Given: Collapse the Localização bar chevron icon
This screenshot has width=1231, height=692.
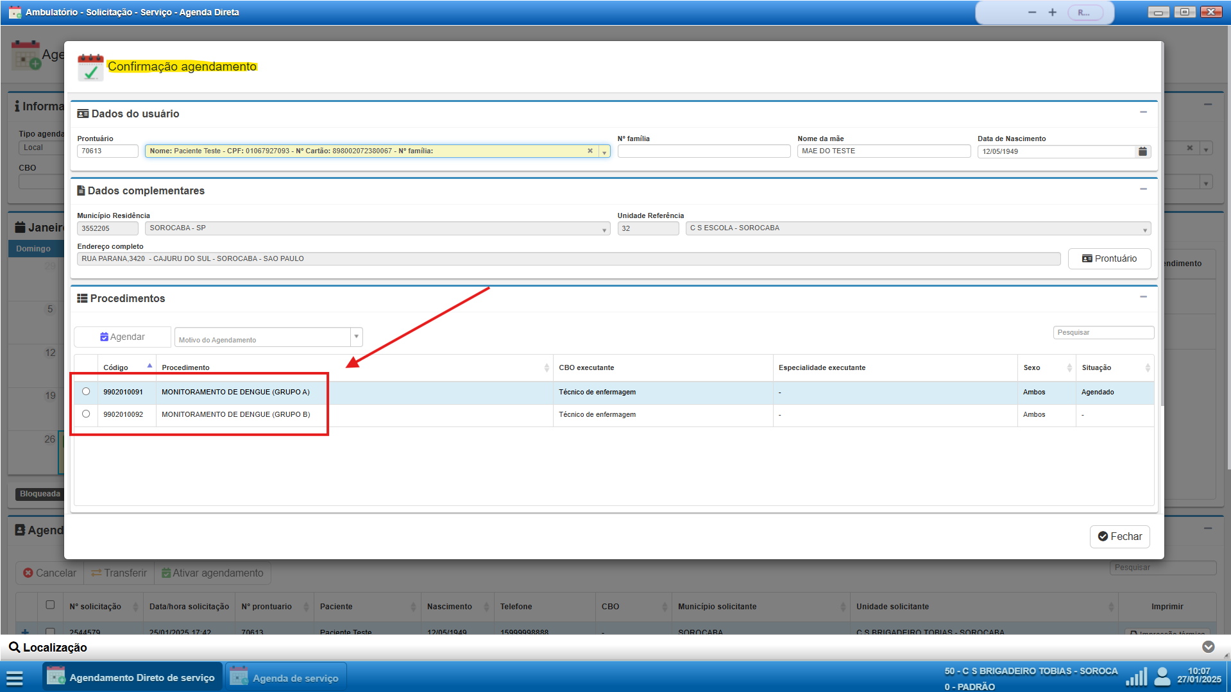Looking at the screenshot, I should (1208, 647).
